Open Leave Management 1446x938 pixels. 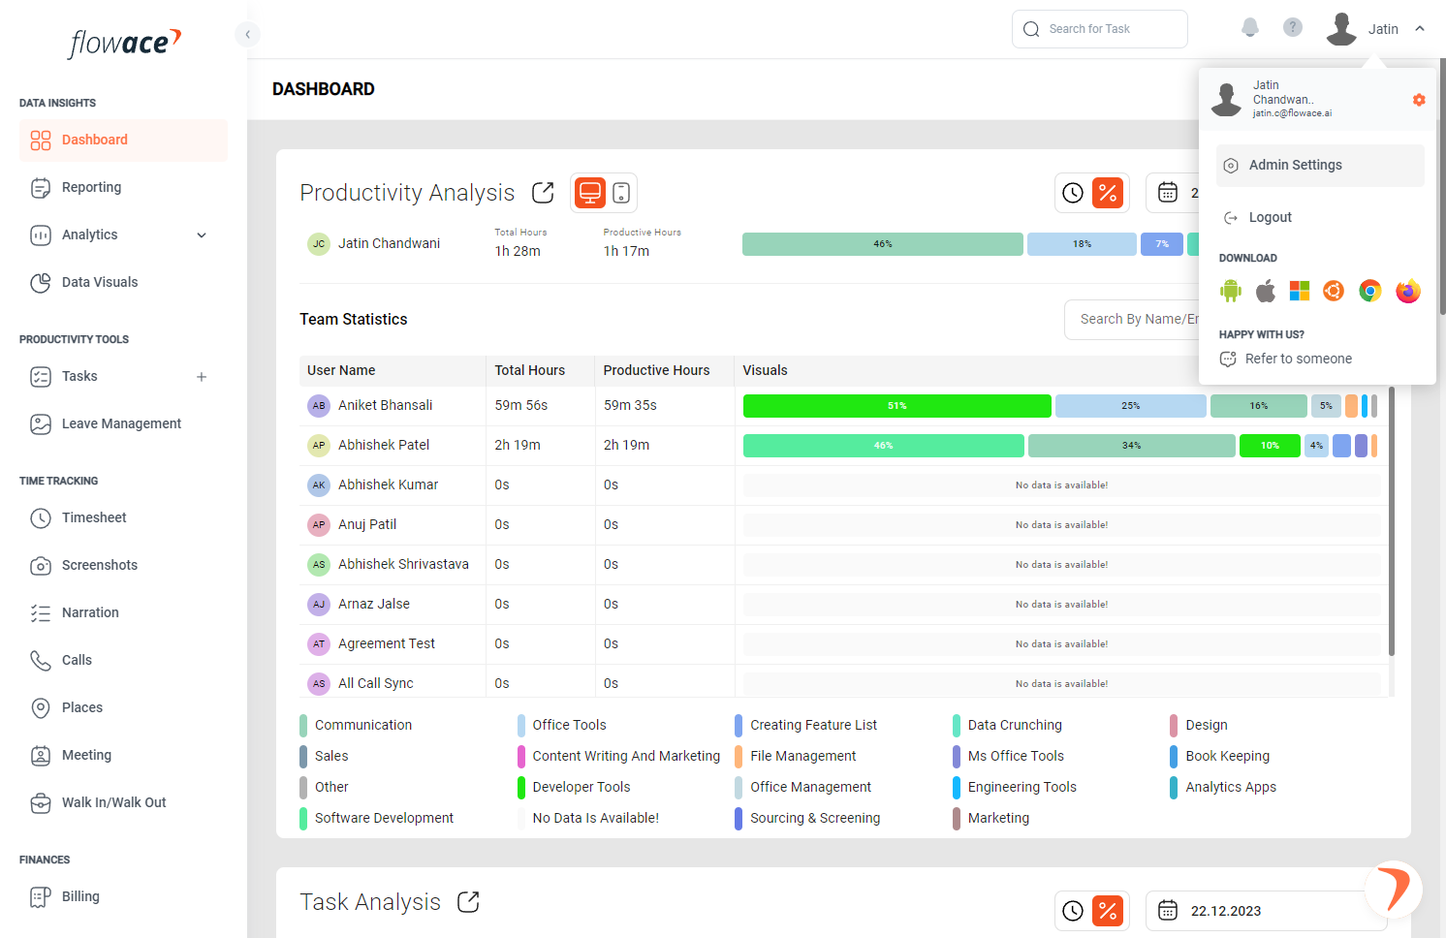coord(123,423)
